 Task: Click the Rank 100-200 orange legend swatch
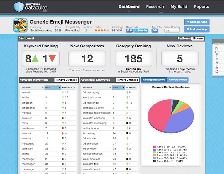click(155, 155)
